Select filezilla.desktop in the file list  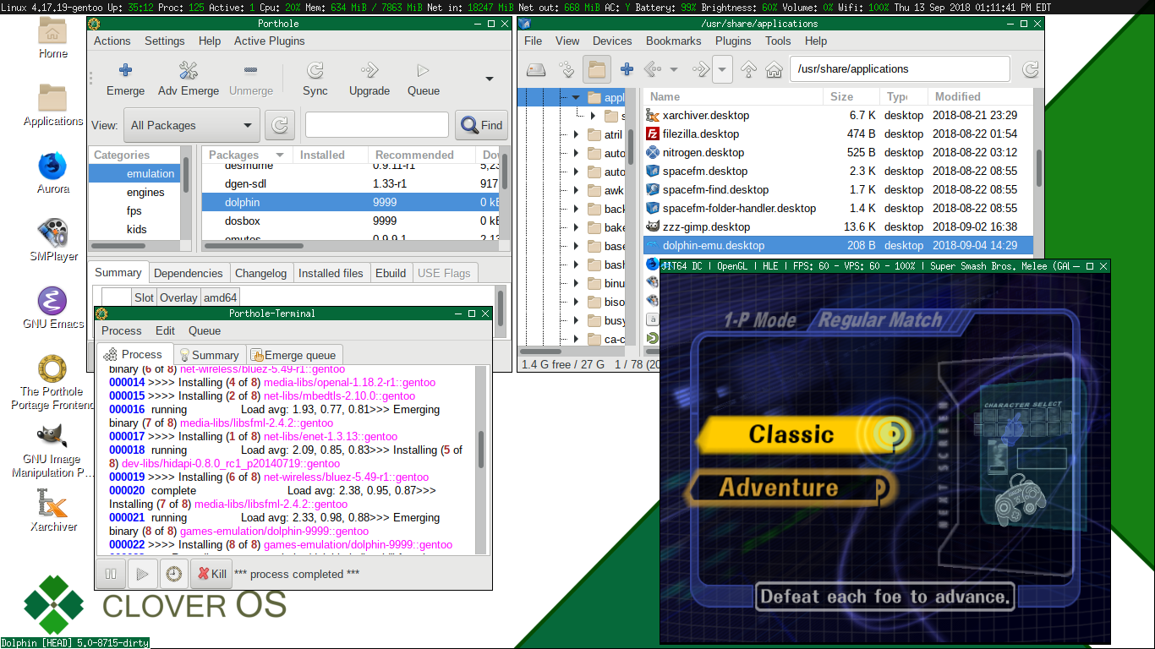pos(840,134)
